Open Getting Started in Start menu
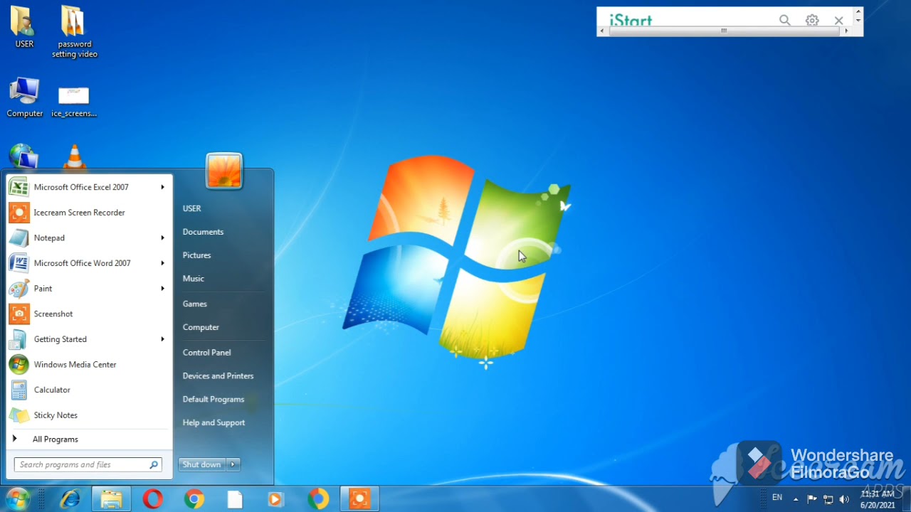This screenshot has width=911, height=512. [89, 339]
